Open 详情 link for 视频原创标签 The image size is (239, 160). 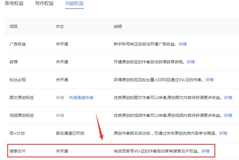coord(228,115)
